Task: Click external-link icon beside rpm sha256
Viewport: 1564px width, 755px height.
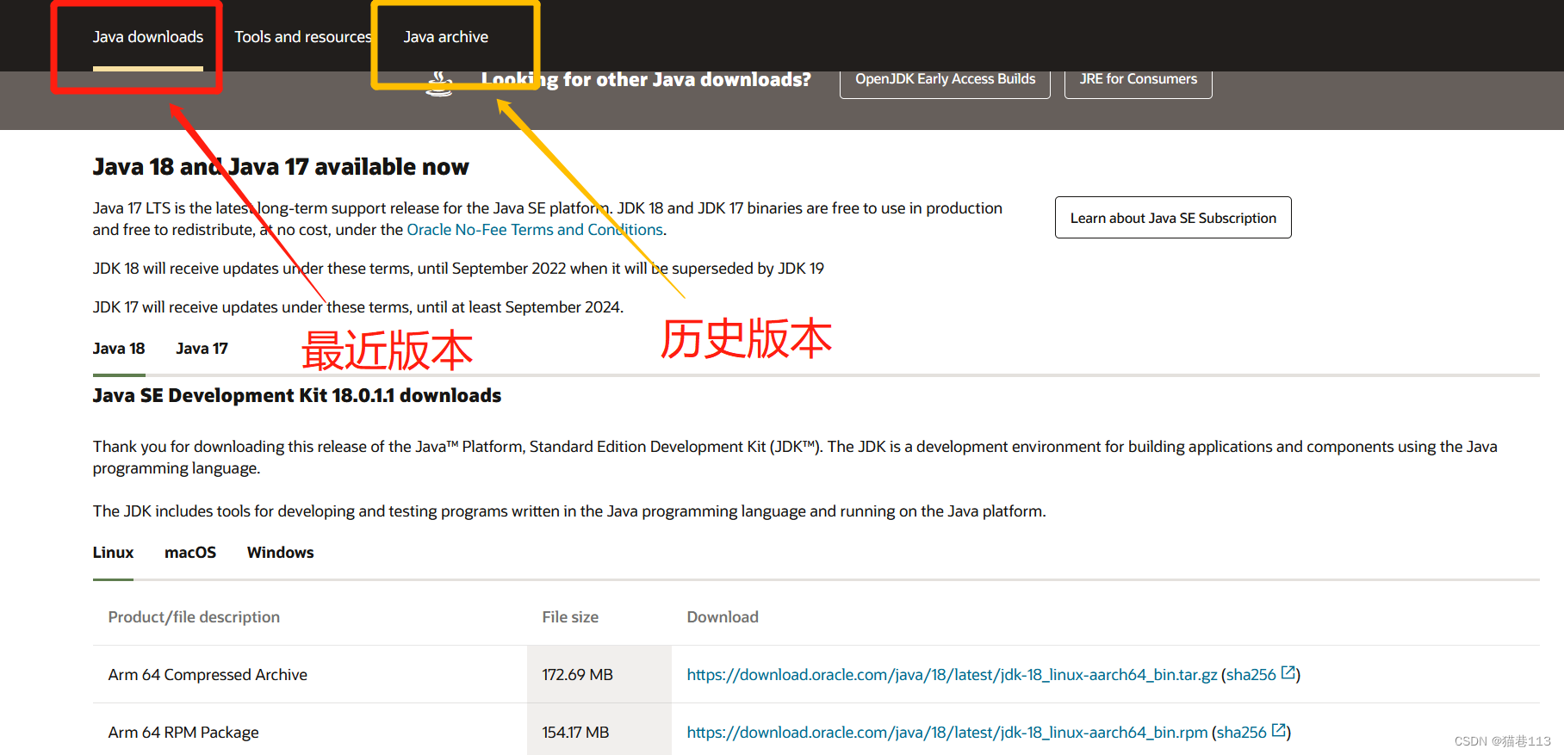Action: (x=1279, y=731)
